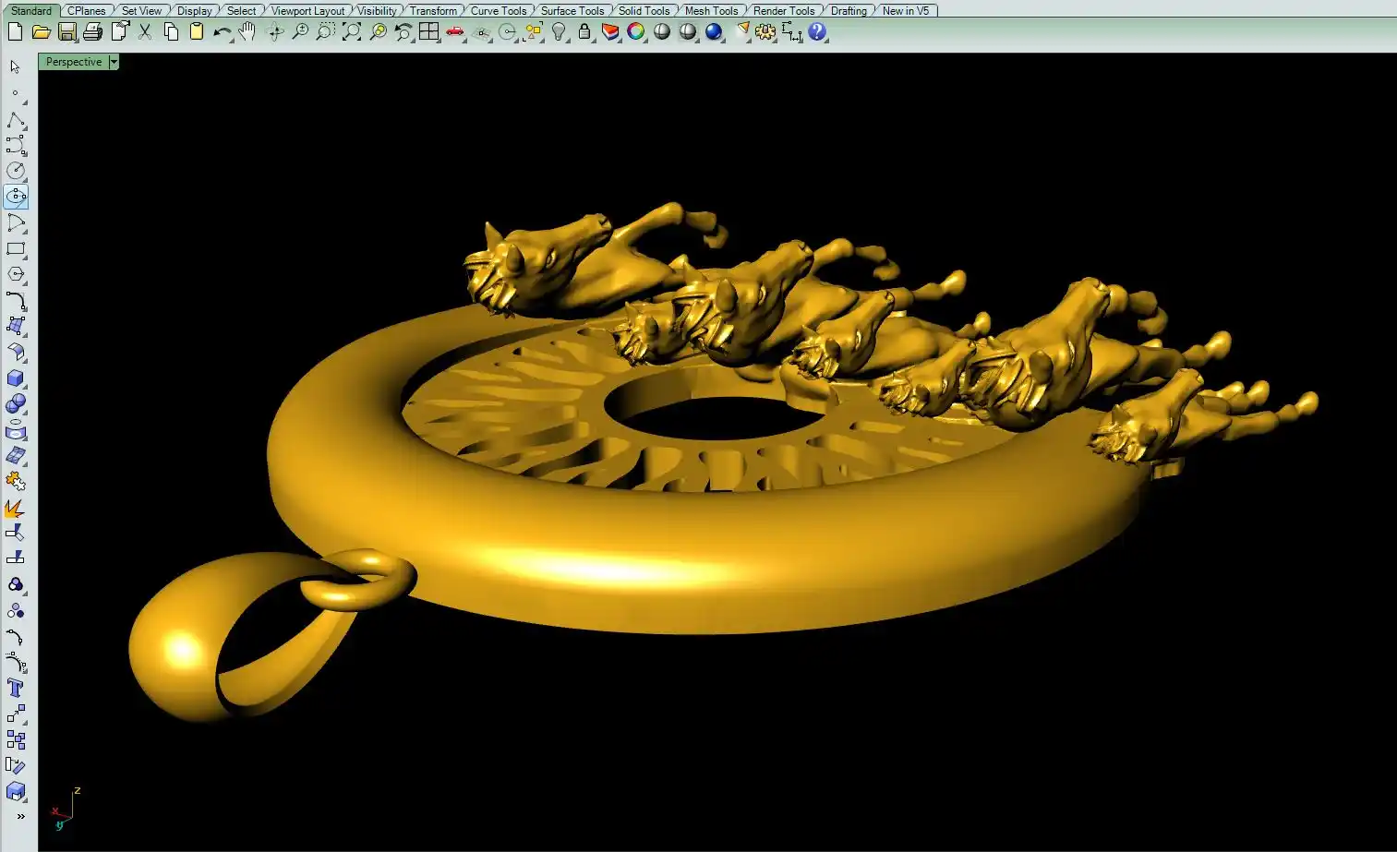Viewport: 1397px width, 852px height.
Task: Open the Perspective viewport dropdown arrow
Action: tap(114, 62)
